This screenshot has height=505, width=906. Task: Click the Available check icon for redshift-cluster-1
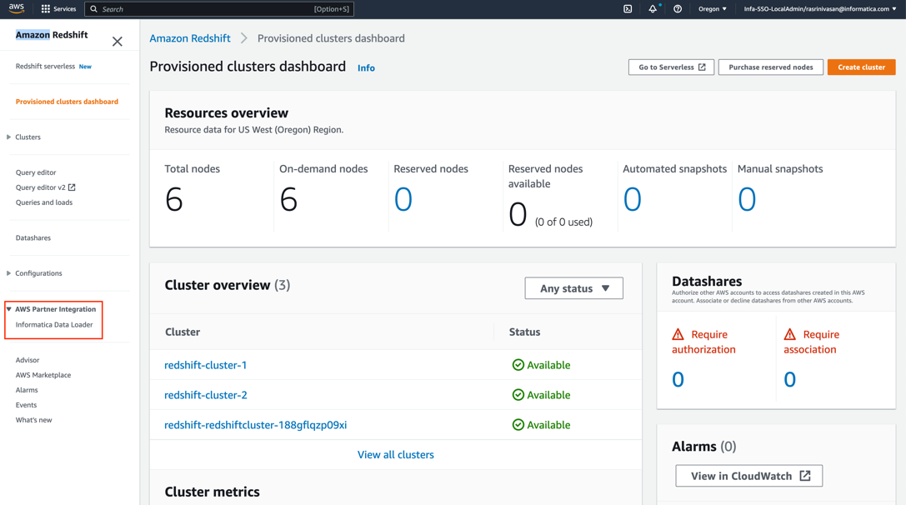click(x=518, y=365)
